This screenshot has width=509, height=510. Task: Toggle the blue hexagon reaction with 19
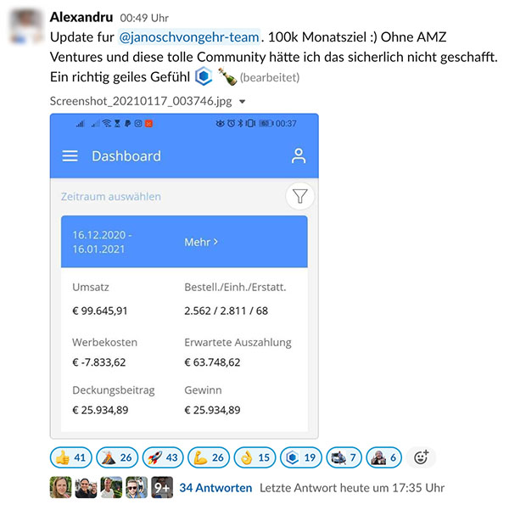[x=301, y=457]
